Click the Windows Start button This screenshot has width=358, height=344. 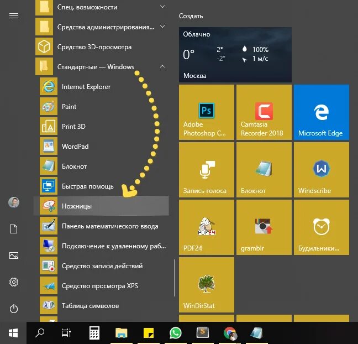click(13, 333)
